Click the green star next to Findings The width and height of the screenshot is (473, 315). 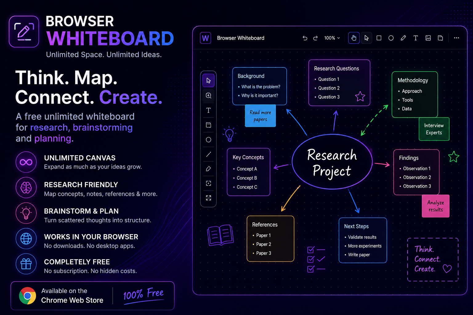[454, 157]
